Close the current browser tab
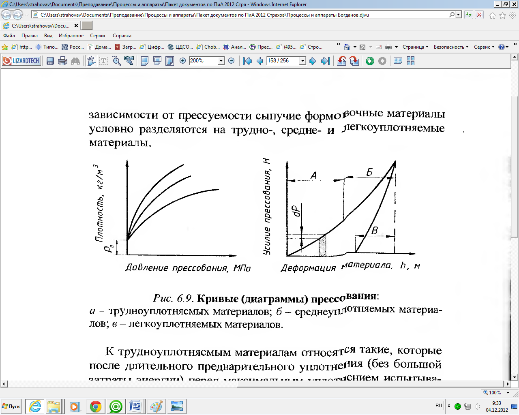The height and width of the screenshot is (415, 519). tap(76, 26)
